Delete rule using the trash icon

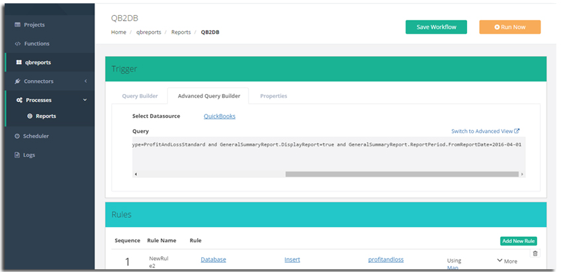point(535,253)
